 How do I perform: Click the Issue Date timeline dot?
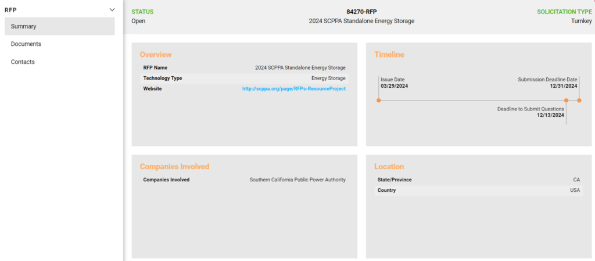point(379,101)
